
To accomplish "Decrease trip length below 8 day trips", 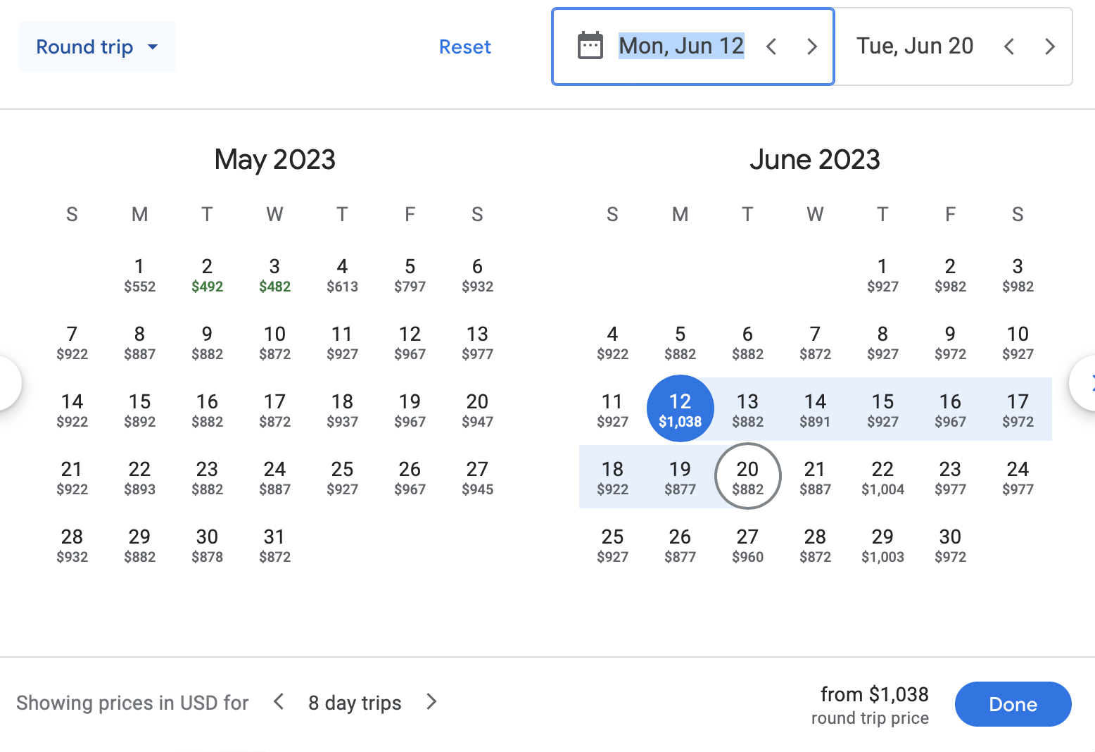I will (279, 702).
